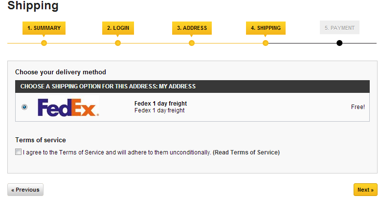380x217 pixels.
Task: Click the FedEx carrier logo
Action: click(x=68, y=108)
